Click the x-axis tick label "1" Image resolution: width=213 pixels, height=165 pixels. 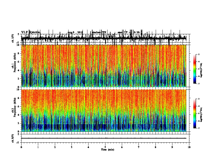click(x=38, y=147)
